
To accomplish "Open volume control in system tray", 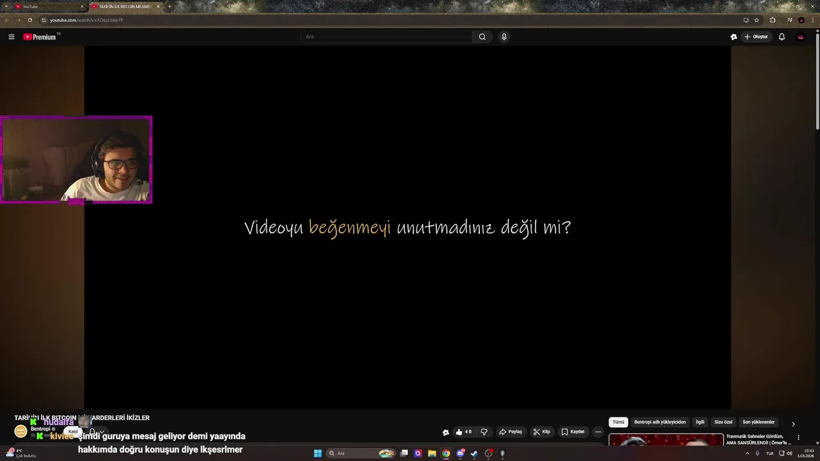I will 789,453.
